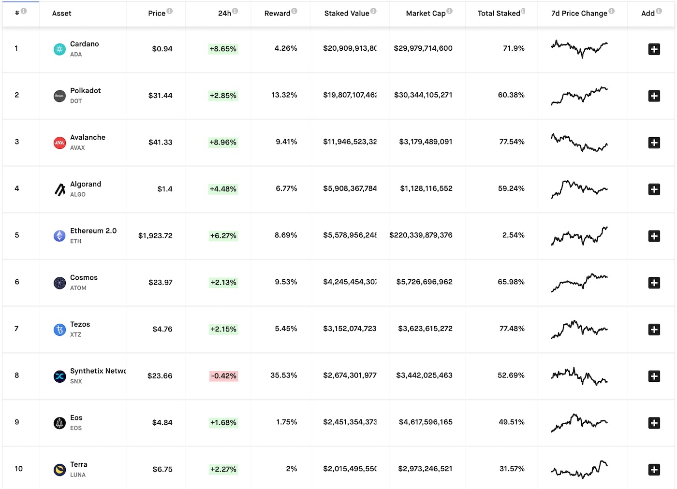Open the Algorand asset name link
Viewport: 677px width, 489px height.
[86, 184]
